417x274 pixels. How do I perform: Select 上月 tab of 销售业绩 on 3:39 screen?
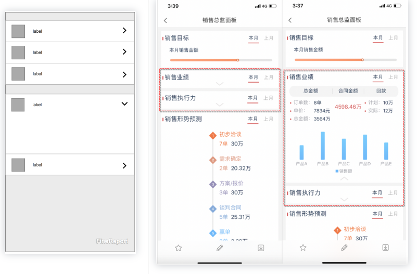point(269,77)
